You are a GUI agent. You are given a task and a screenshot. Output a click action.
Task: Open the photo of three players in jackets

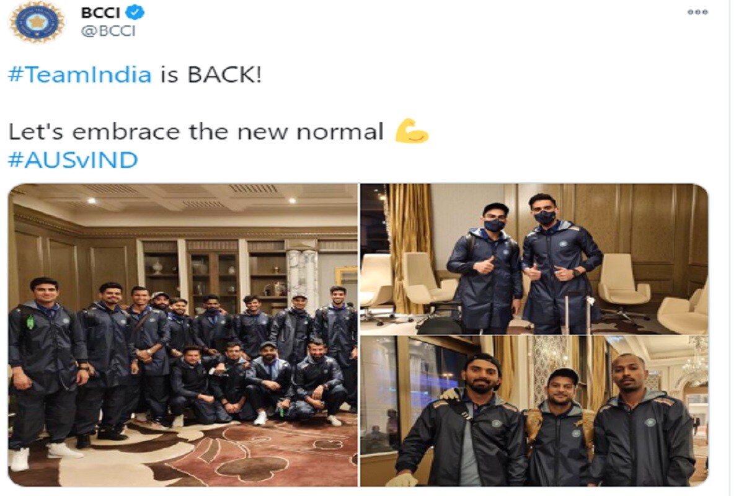[534, 411]
